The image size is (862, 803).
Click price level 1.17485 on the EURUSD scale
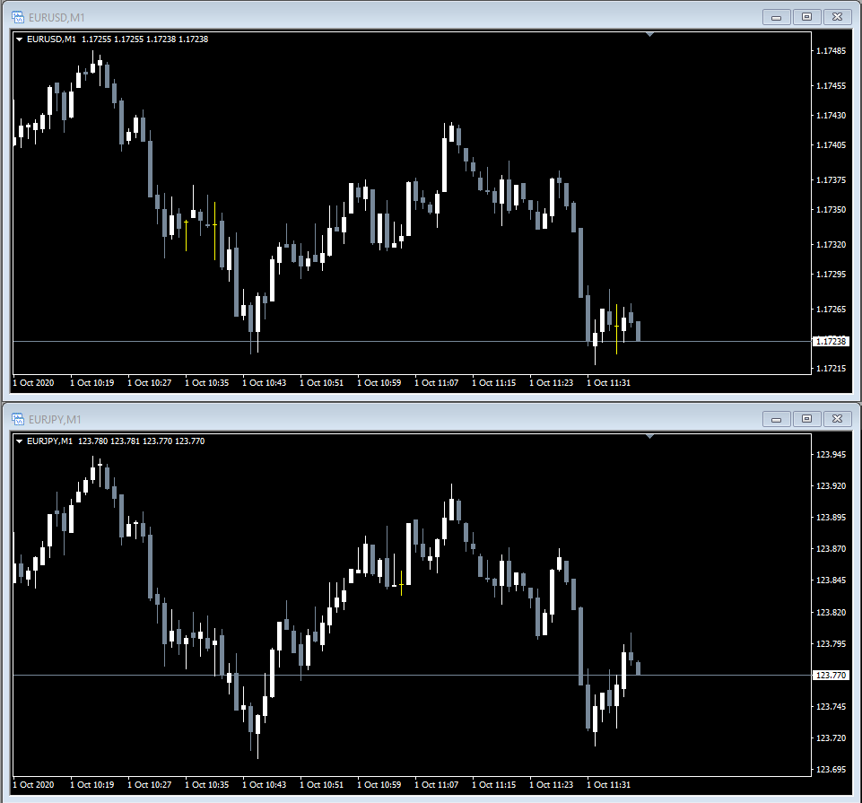tap(831, 50)
